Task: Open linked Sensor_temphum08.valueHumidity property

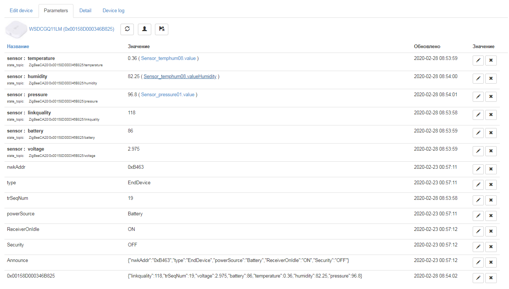Action: click(180, 77)
